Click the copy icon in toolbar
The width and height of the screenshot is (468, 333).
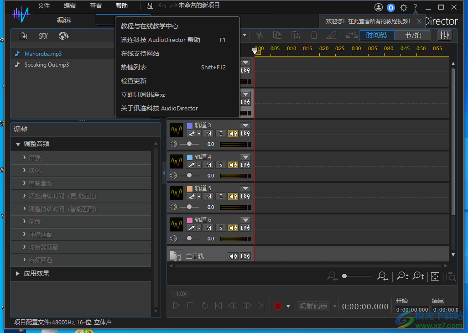click(x=277, y=35)
